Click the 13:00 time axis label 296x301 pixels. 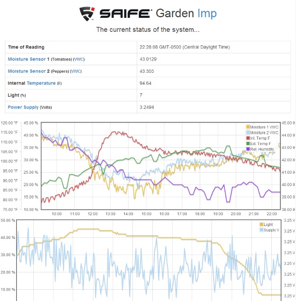[110, 214]
